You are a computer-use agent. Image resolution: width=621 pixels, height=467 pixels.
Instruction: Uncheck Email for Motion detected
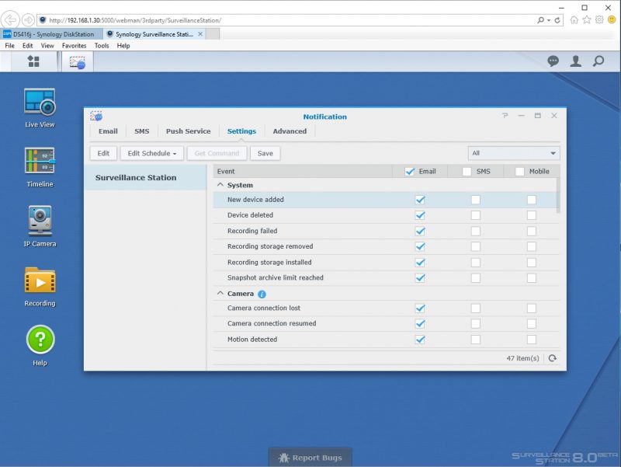(420, 340)
